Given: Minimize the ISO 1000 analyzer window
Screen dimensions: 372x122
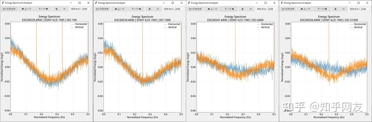Looking at the screenshot, I should (x=164, y=3).
